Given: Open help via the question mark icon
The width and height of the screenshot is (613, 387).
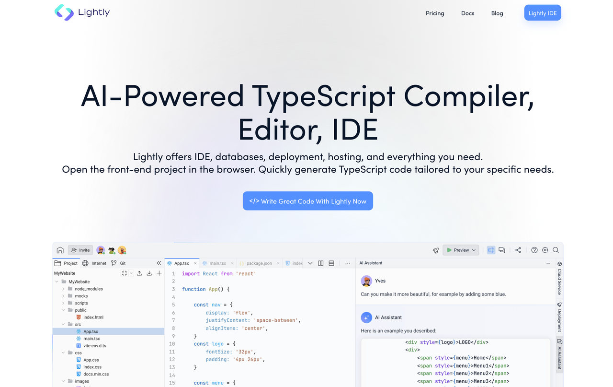Looking at the screenshot, I should pyautogui.click(x=534, y=250).
